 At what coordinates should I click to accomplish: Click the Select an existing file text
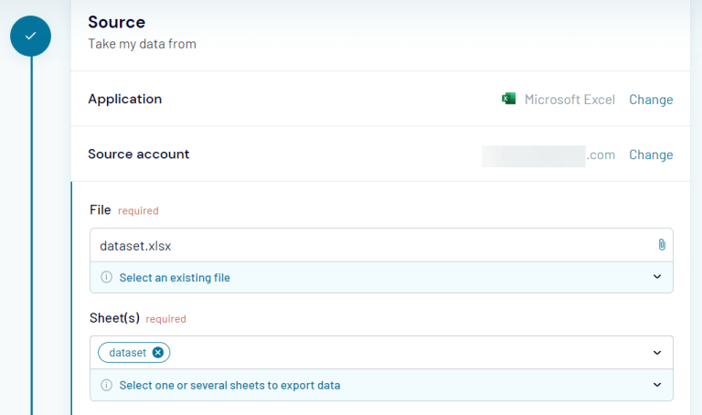coord(174,277)
